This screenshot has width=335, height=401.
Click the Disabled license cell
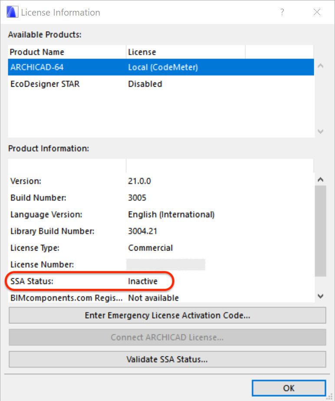click(x=145, y=84)
